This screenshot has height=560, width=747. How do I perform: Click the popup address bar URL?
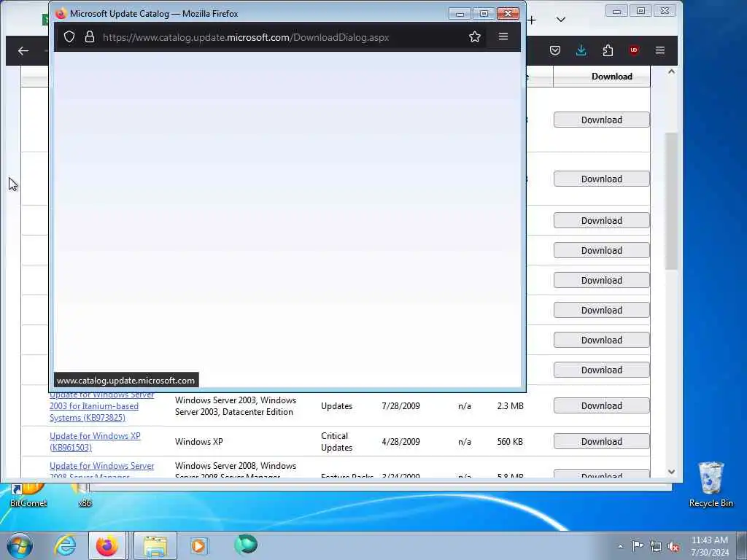click(x=246, y=37)
